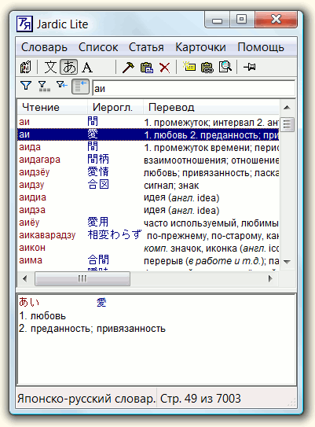The image size is (315, 427).
Task: Switch to Latin letter mode (A icon)
Action: (87, 68)
